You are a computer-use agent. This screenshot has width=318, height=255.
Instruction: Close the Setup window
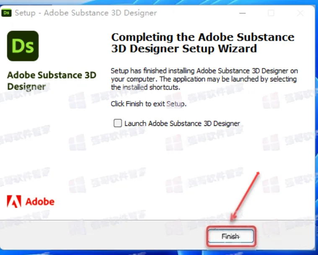pyautogui.click(x=300, y=13)
